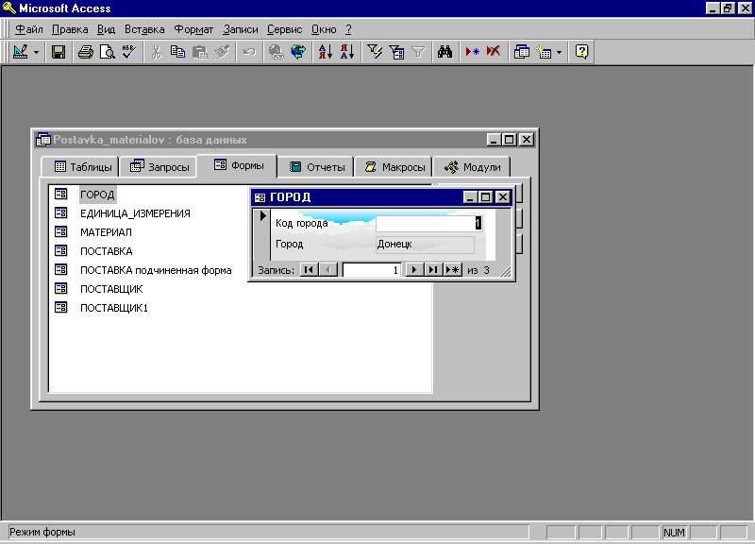Select the ЕДИНИЦА_ИЗМЕРЕНИЯ form
This screenshot has height=544, width=755.
pos(135,213)
